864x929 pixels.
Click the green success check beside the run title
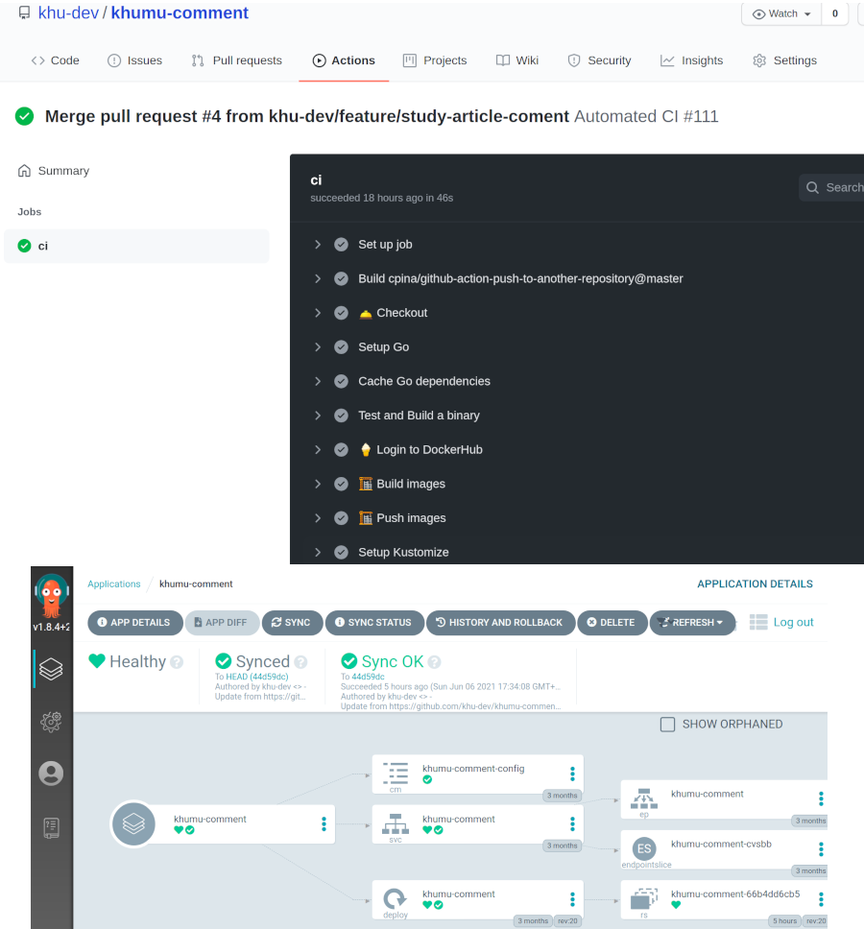pyautogui.click(x=24, y=116)
